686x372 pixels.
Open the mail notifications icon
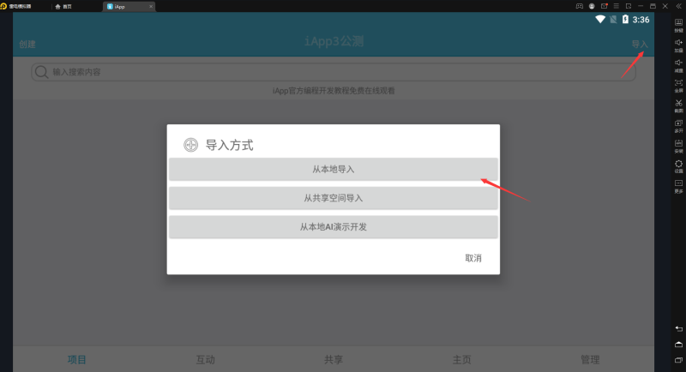[605, 6]
